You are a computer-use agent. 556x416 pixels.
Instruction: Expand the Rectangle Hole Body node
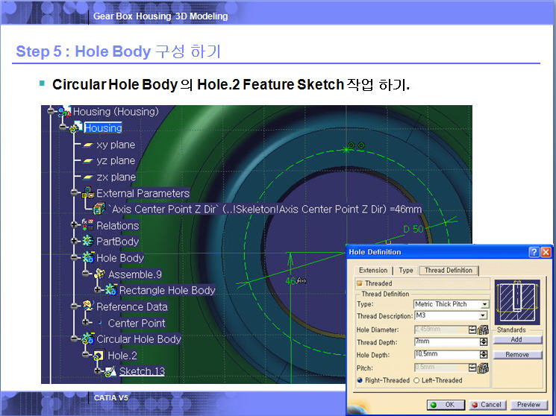coord(96,291)
